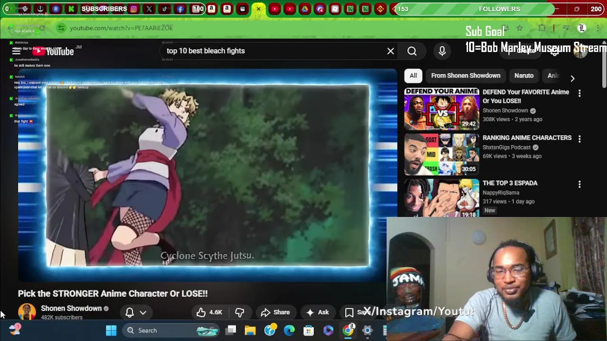Switch to the Roblox browser tab
Image resolution: width=607 pixels, height=341 pixels.
335,9
